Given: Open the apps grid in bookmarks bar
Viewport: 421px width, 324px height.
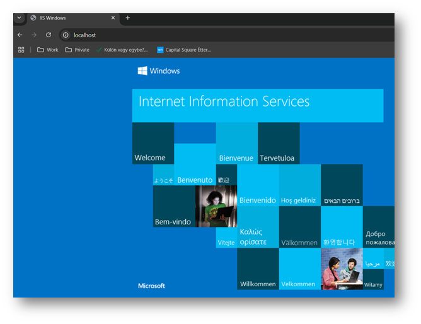Looking at the screenshot, I should 21,50.
